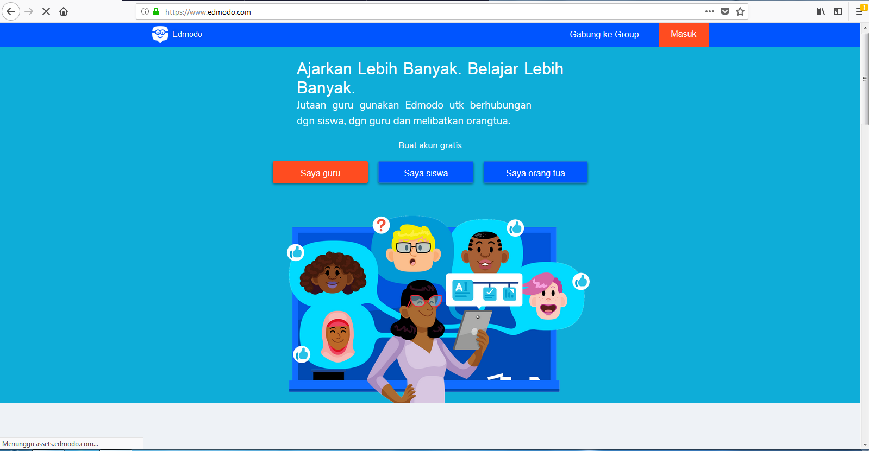The image size is (869, 451).
Task: Click the pink-haired student avatar
Action: click(x=546, y=296)
